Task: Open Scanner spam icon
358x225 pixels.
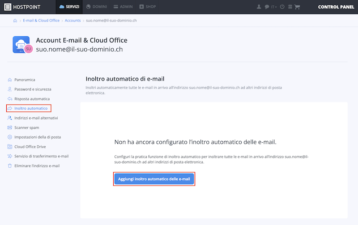Action: coord(9,127)
